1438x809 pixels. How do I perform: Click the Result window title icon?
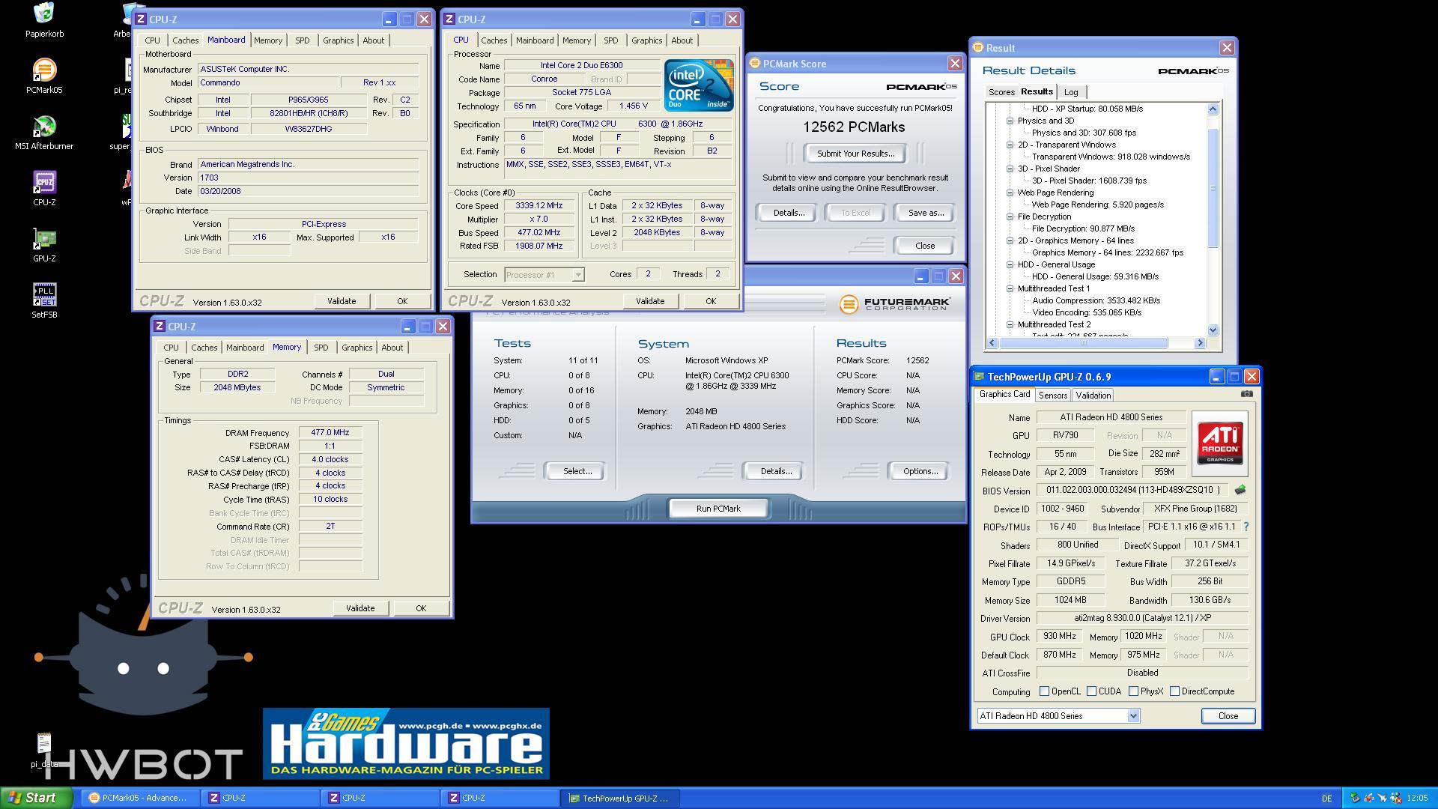[x=977, y=47]
